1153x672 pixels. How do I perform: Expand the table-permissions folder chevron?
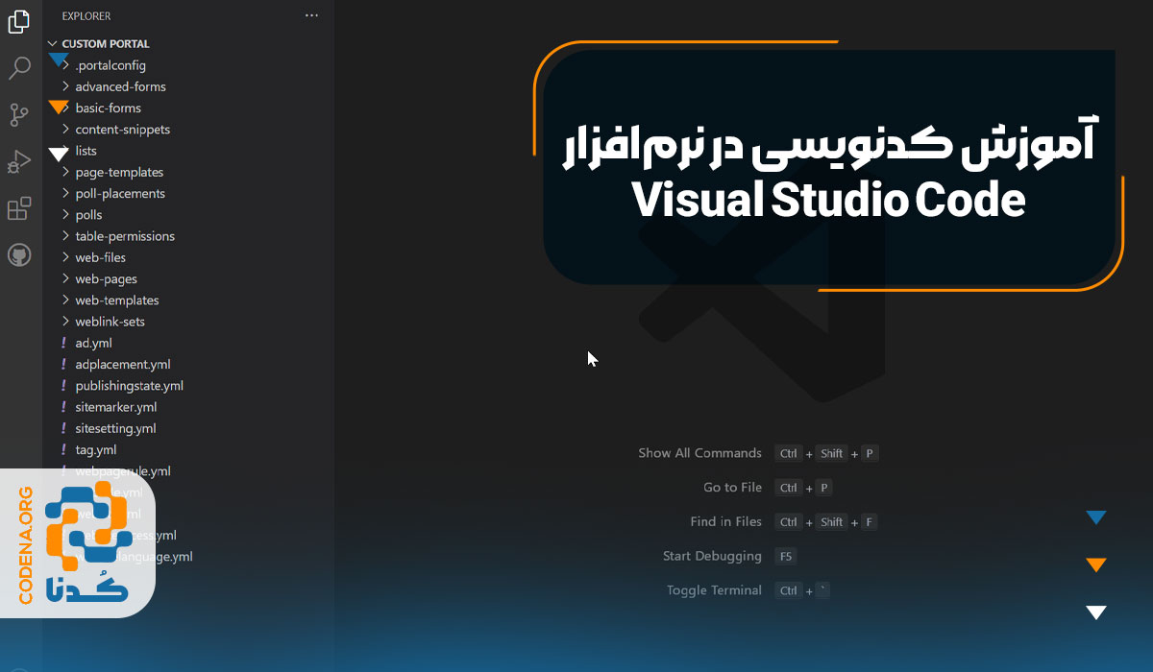[65, 236]
